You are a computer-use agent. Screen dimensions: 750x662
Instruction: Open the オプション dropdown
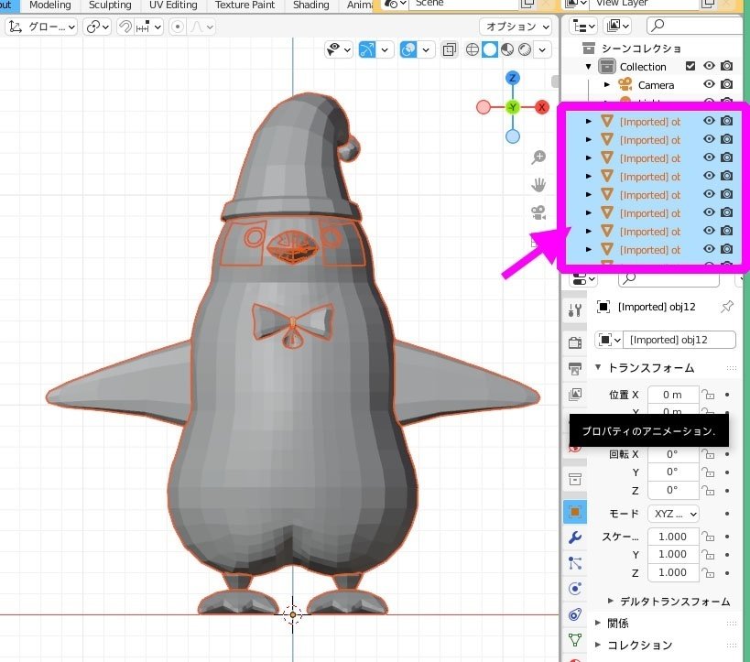(516, 27)
